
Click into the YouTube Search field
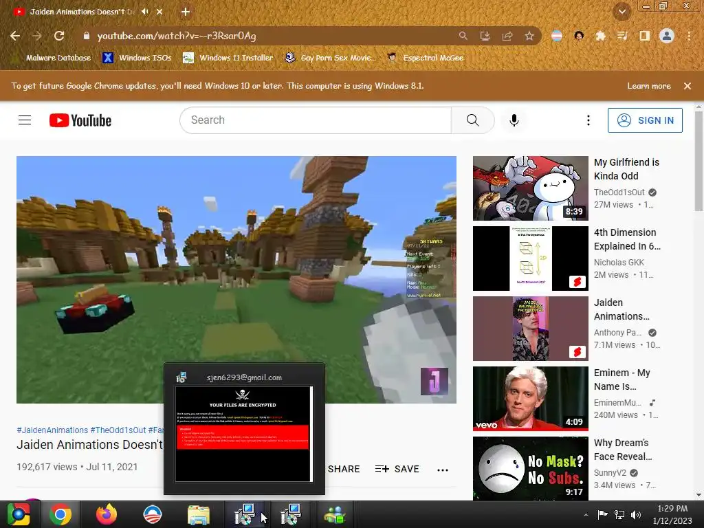pyautogui.click(x=316, y=120)
